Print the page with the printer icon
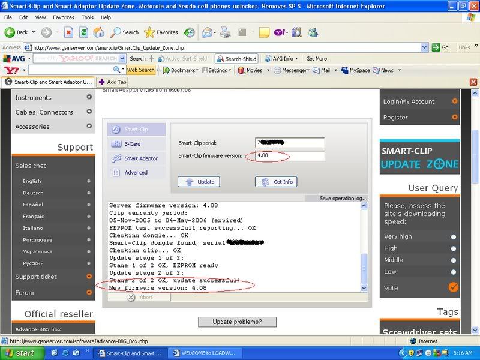 pyautogui.click(x=226, y=32)
